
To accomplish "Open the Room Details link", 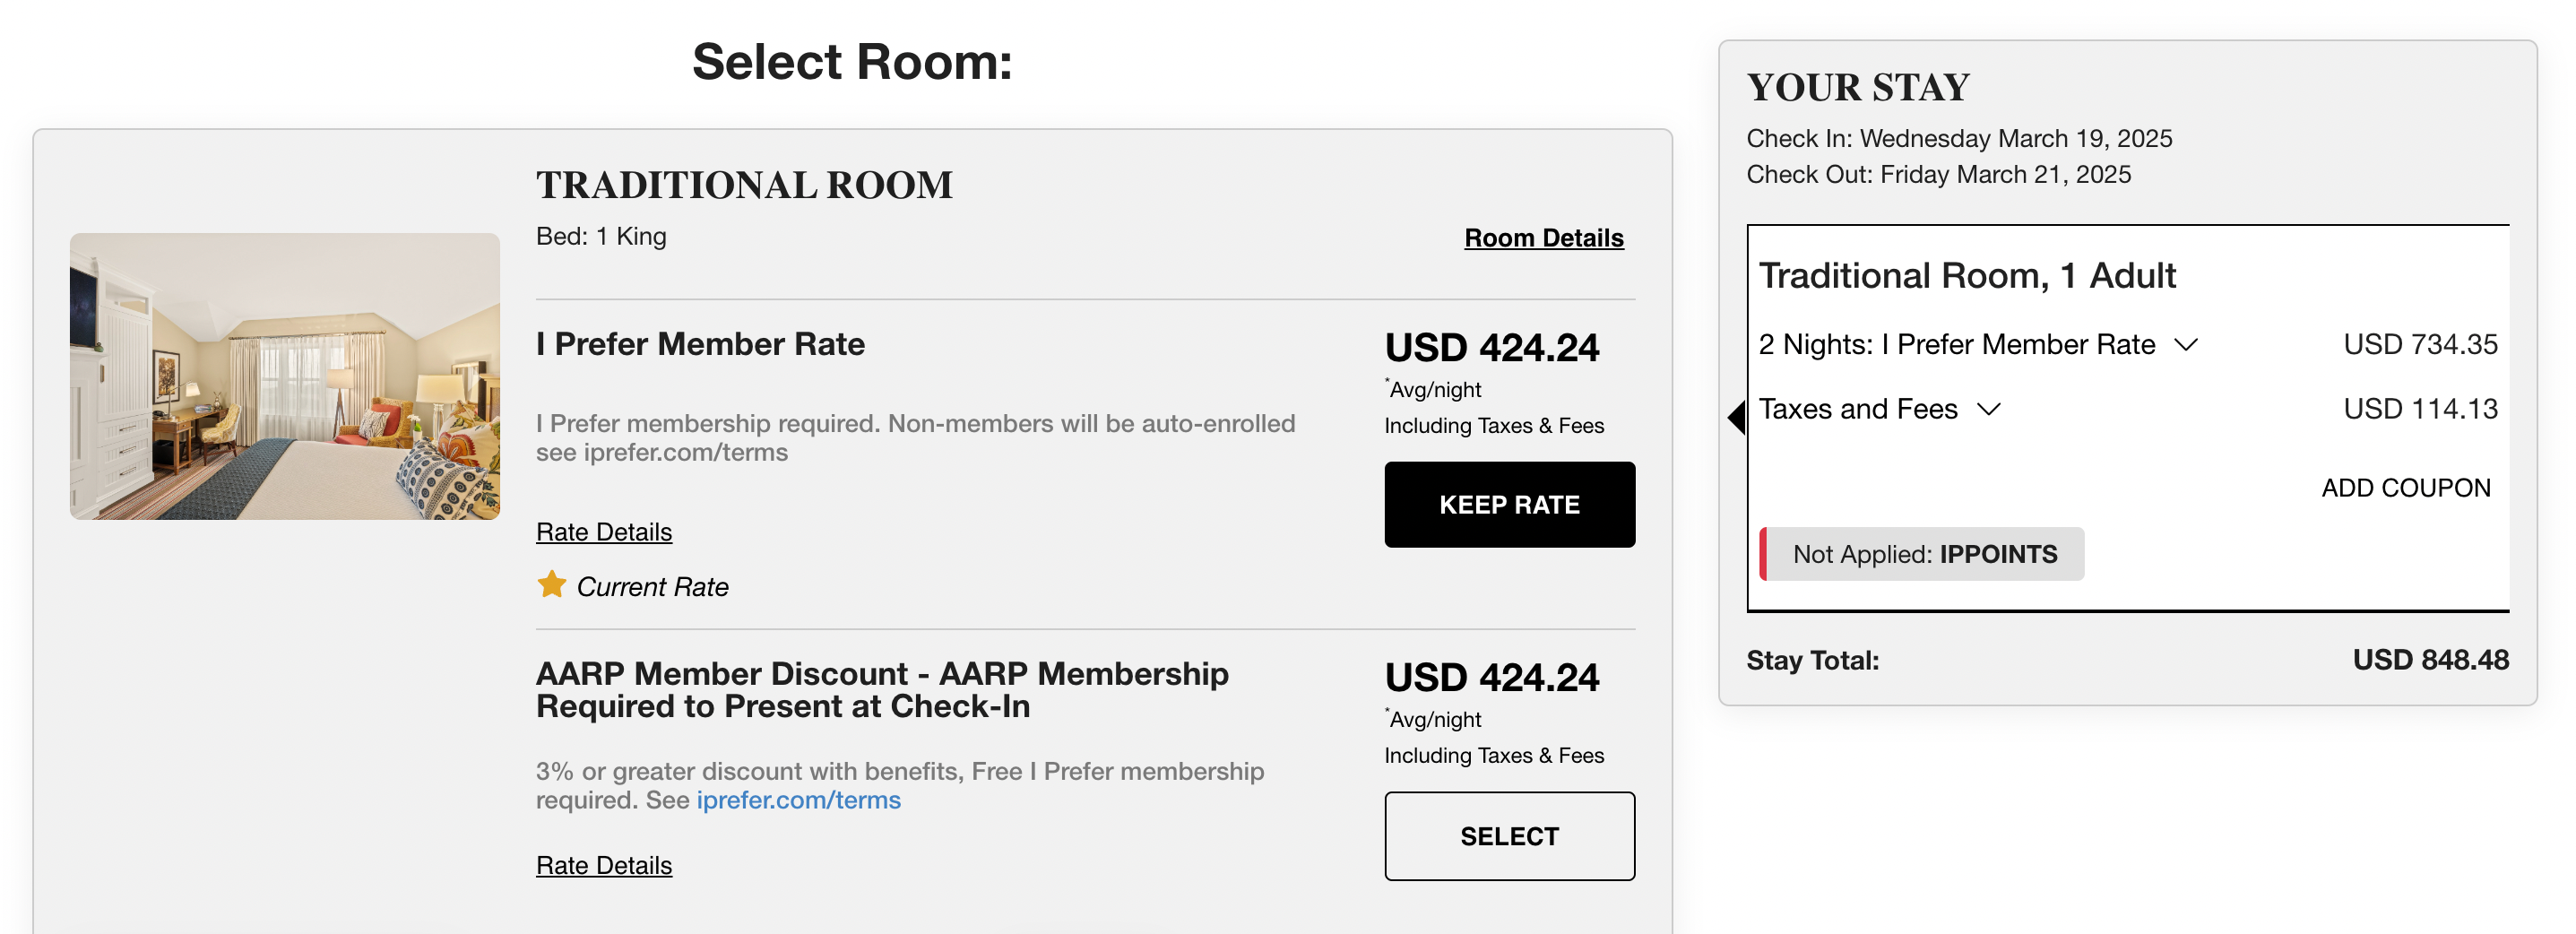I will click(x=1543, y=238).
